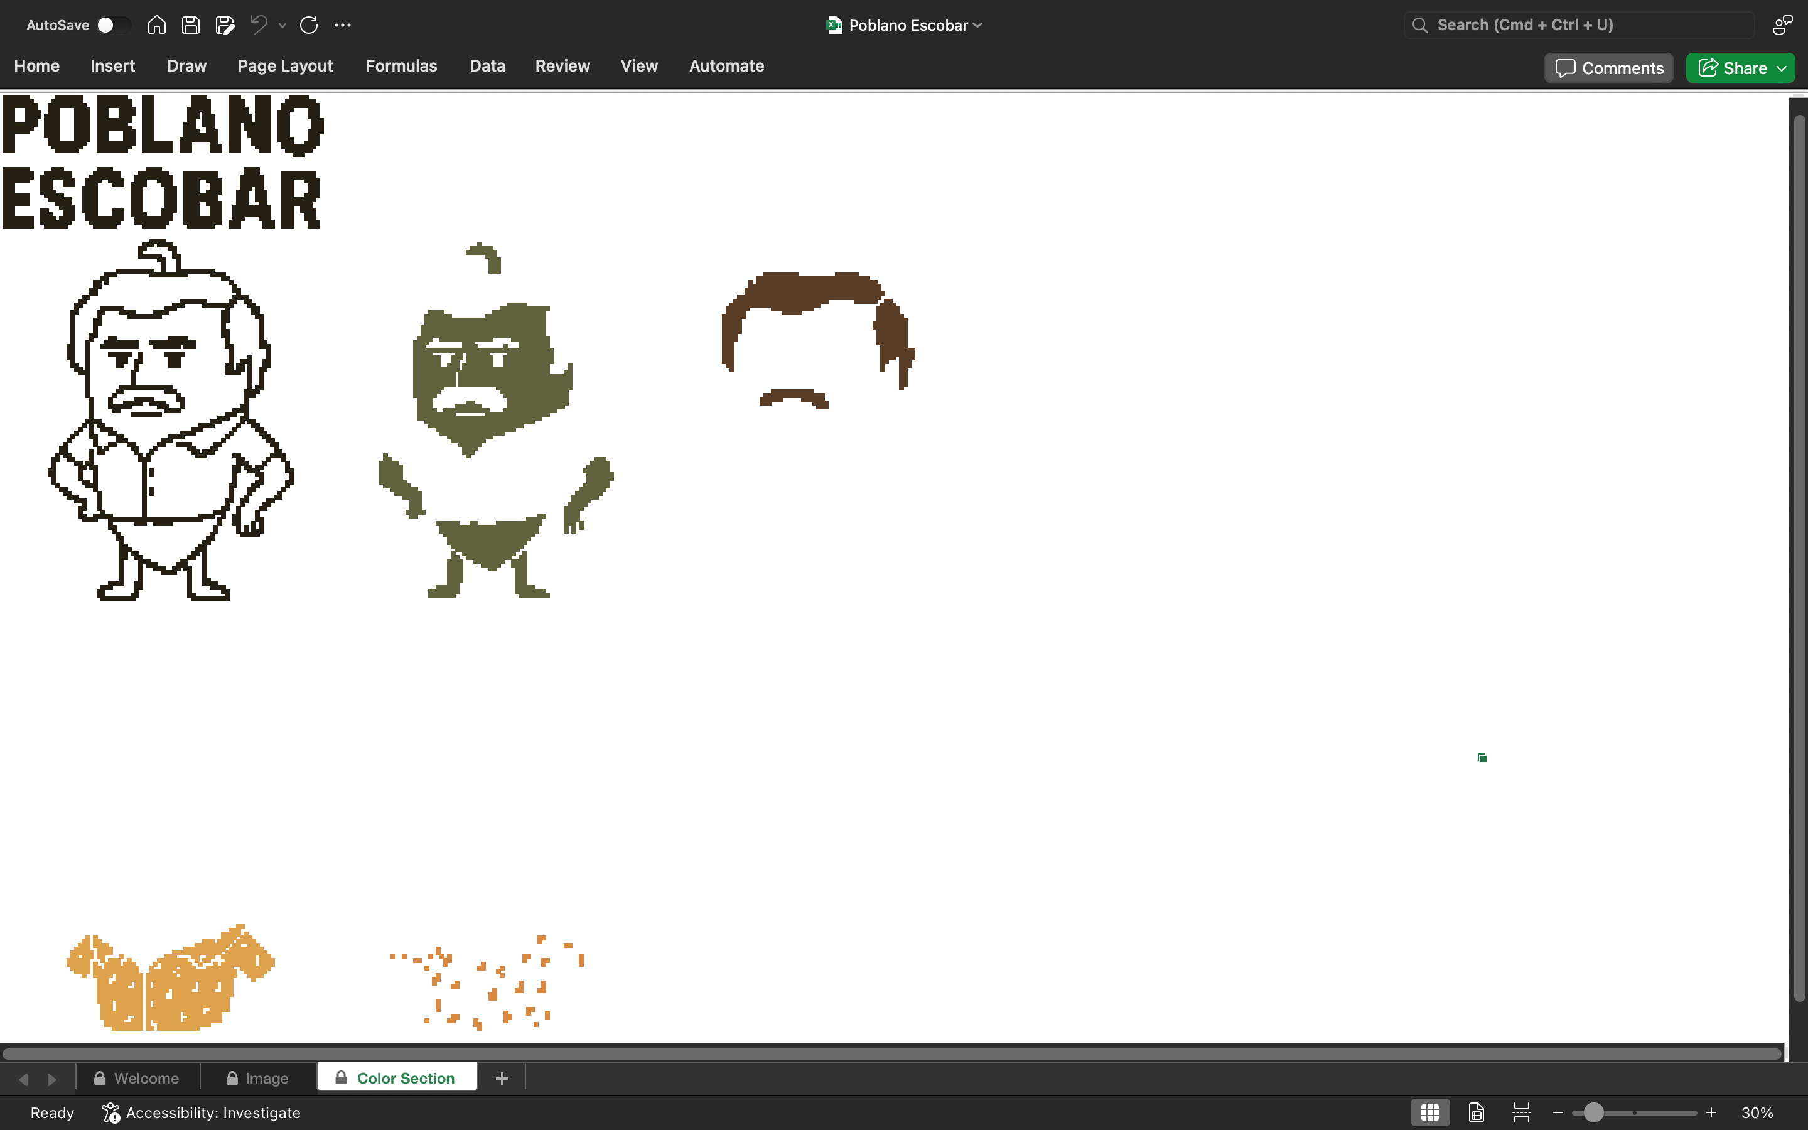Viewport: 1808px width, 1130px height.
Task: Select the Color Section sheet tab
Action: [x=397, y=1078]
